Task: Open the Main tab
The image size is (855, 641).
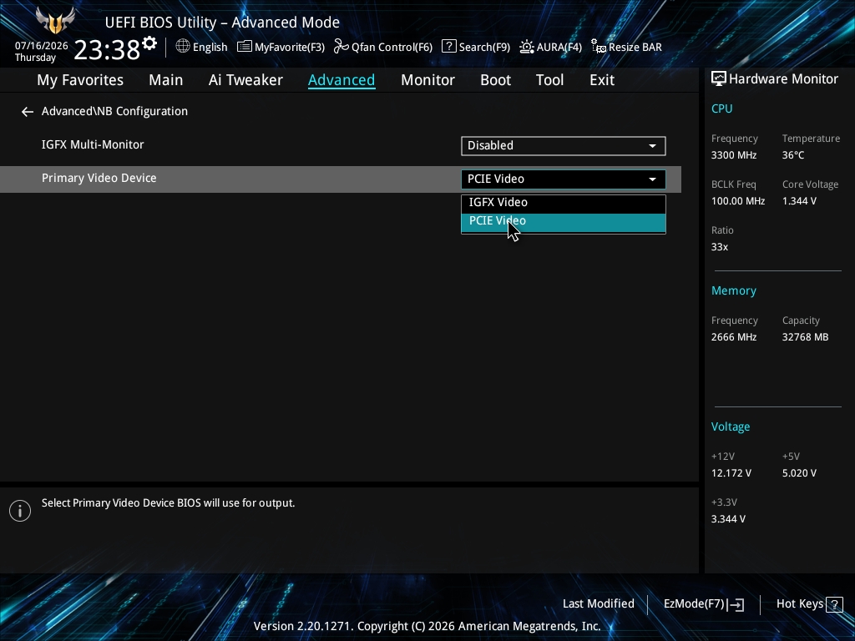Action: (166, 80)
